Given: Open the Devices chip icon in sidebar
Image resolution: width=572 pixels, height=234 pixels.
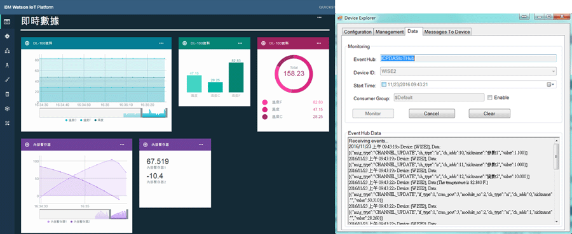Looking at the screenshot, I should pyautogui.click(x=7, y=36).
